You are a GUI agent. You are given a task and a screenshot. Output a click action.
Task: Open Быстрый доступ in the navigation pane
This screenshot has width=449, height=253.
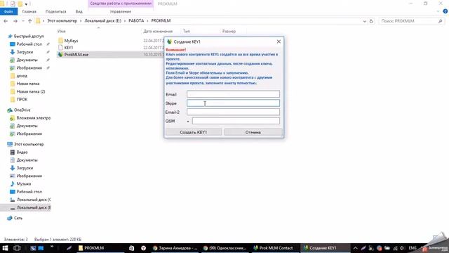point(29,36)
